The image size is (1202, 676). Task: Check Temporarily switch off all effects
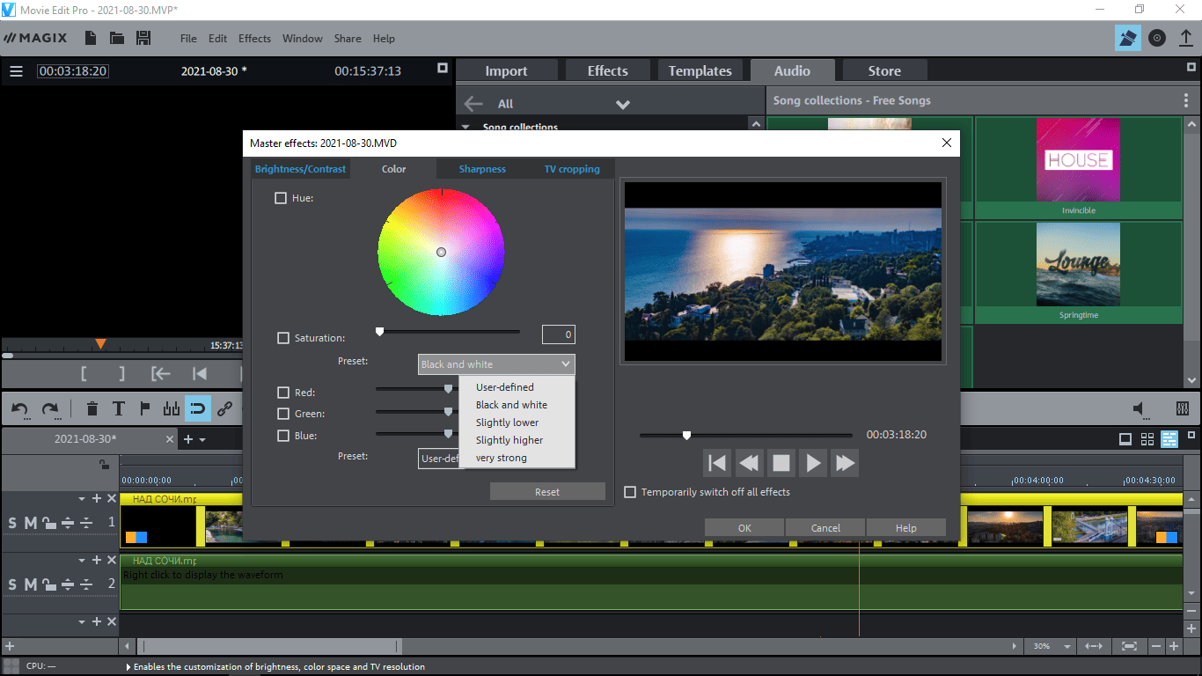(630, 492)
